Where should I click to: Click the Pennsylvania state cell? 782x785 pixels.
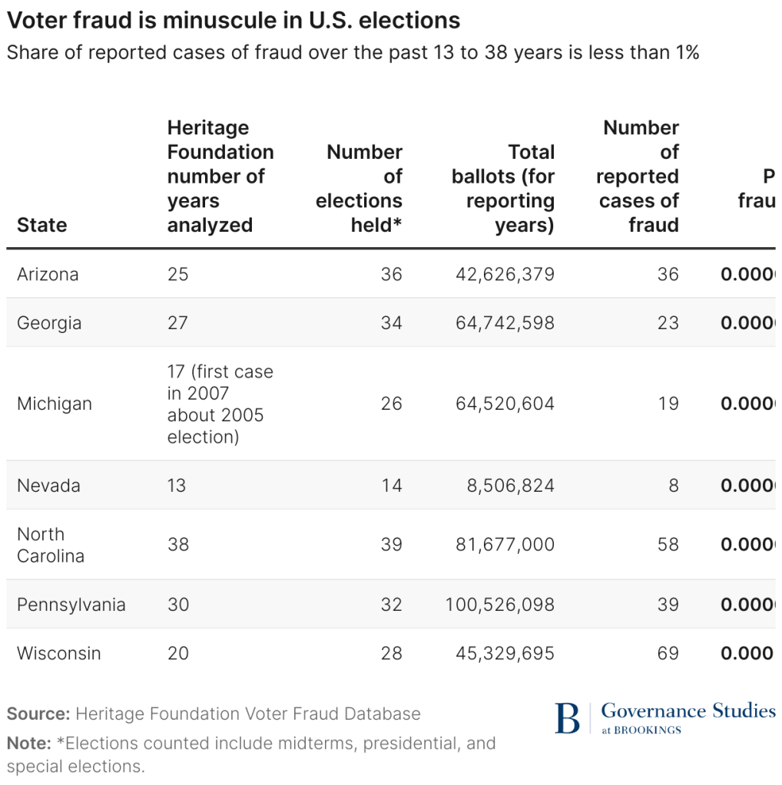[x=71, y=604]
